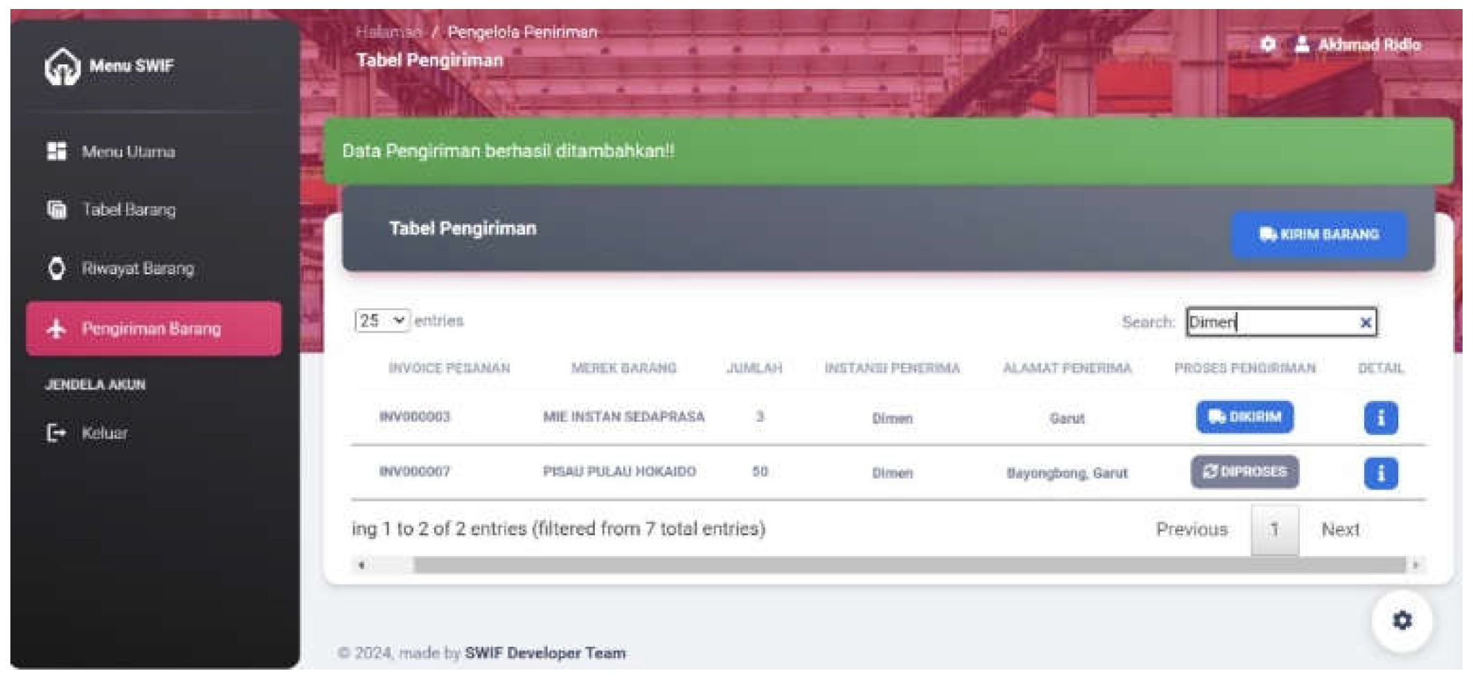This screenshot has height=680, width=1473.
Task: Open detail info icon for INV000003
Action: (x=1380, y=418)
